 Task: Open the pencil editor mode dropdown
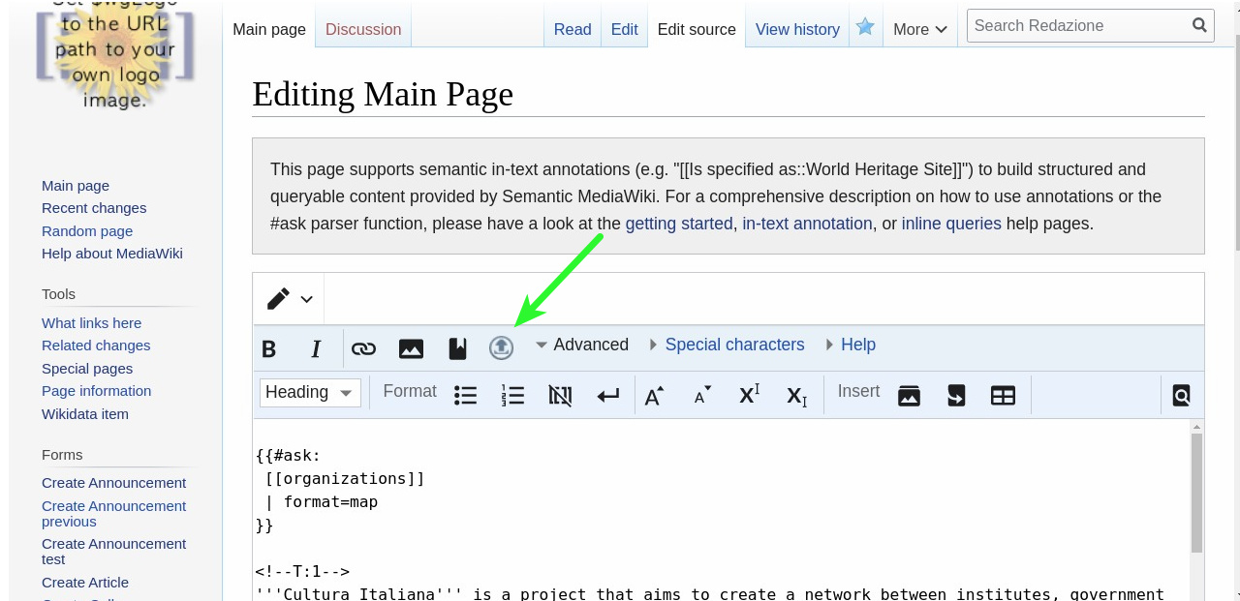coord(289,299)
